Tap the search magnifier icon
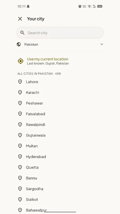 pyautogui.click(x=22, y=33)
